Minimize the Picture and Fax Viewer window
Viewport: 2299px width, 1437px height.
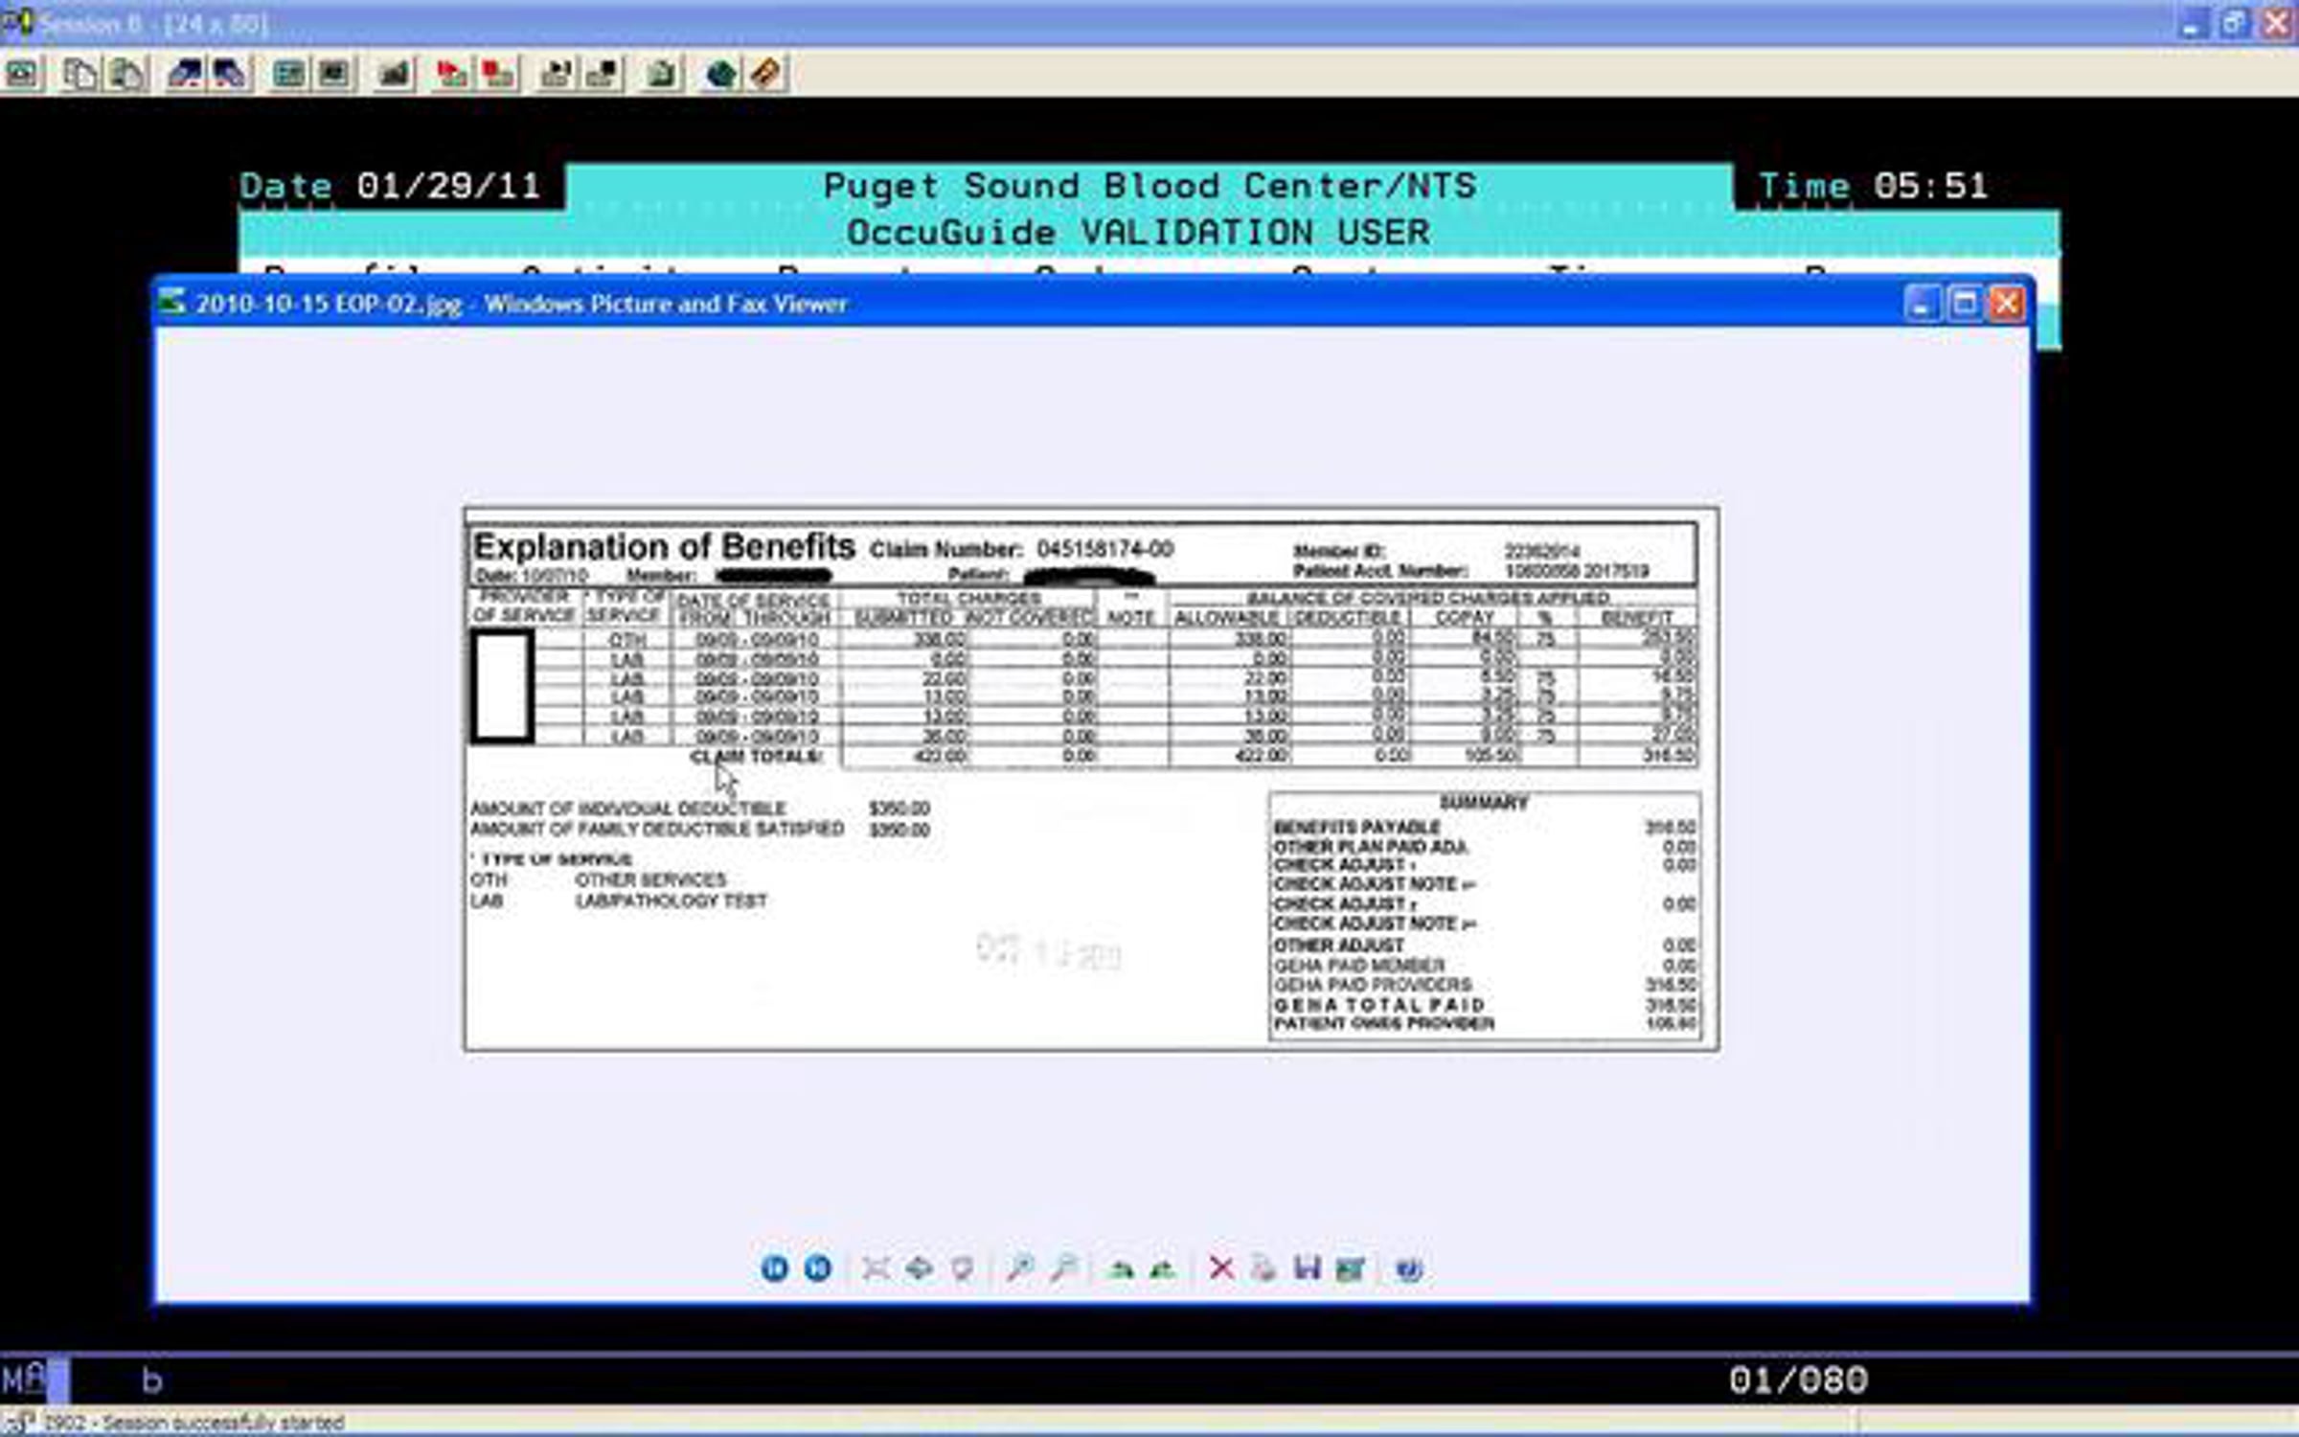pos(1922,304)
